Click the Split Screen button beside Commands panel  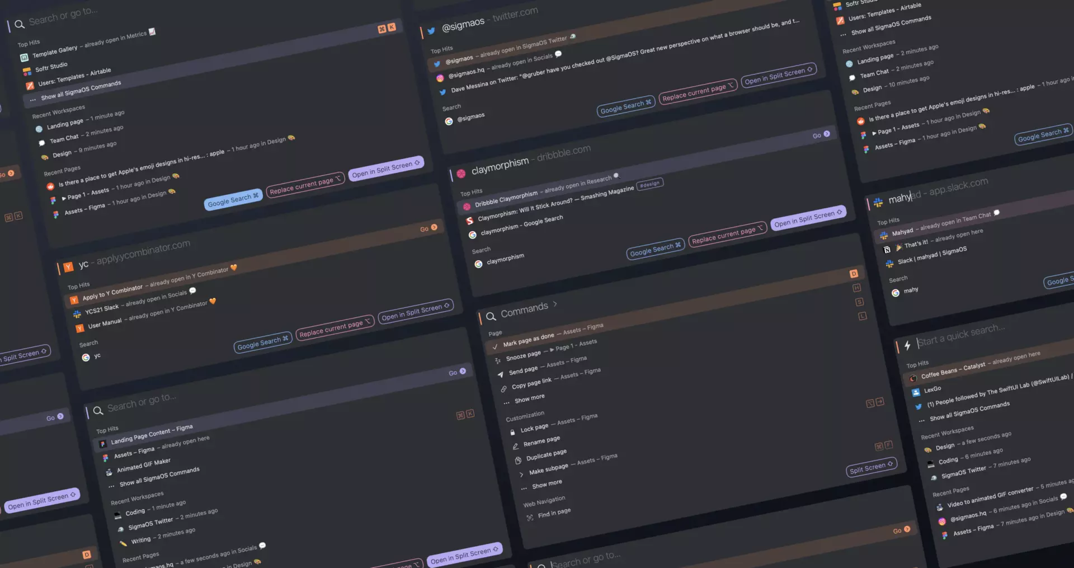[871, 467]
